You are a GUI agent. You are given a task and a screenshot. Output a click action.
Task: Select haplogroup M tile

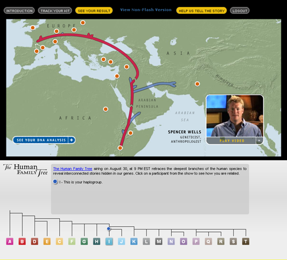pos(159,242)
